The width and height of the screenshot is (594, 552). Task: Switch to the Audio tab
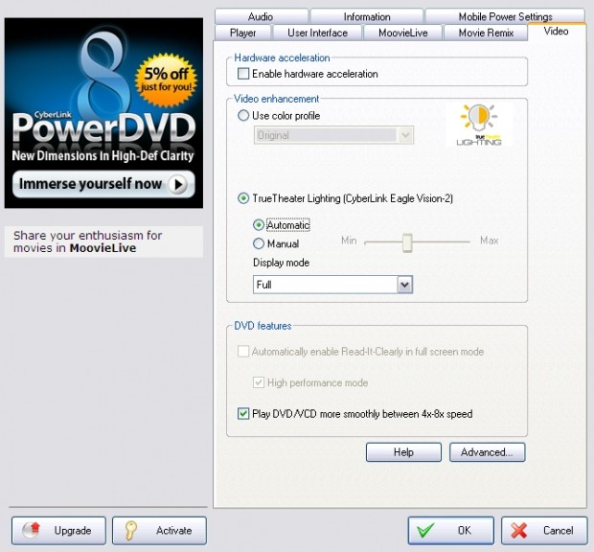pos(261,16)
